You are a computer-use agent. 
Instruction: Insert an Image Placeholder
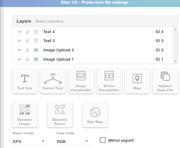coord(81,81)
